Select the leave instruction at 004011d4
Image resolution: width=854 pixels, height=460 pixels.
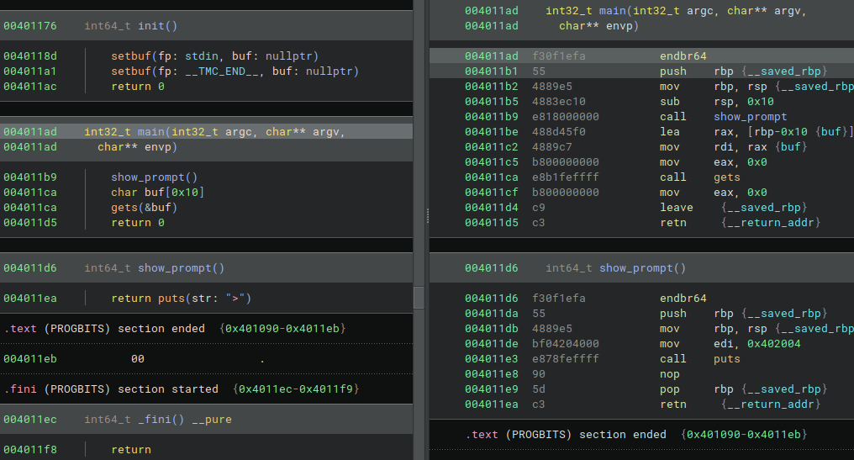pyautogui.click(x=677, y=208)
